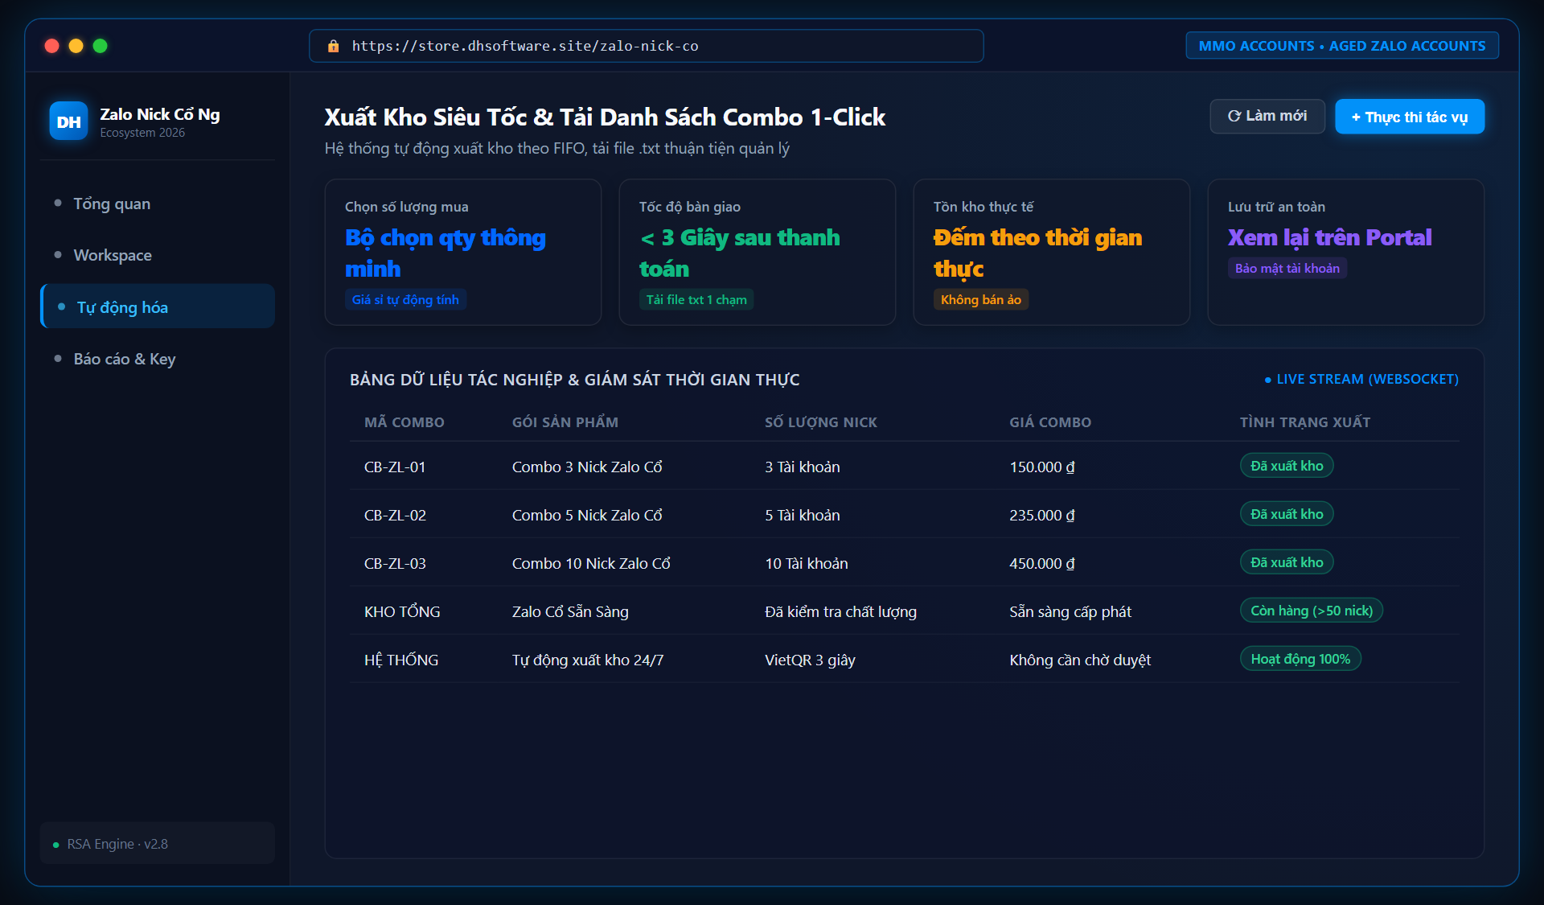
Task: Open the Đếm theo thời gian thực card
Action: [x=1052, y=253]
